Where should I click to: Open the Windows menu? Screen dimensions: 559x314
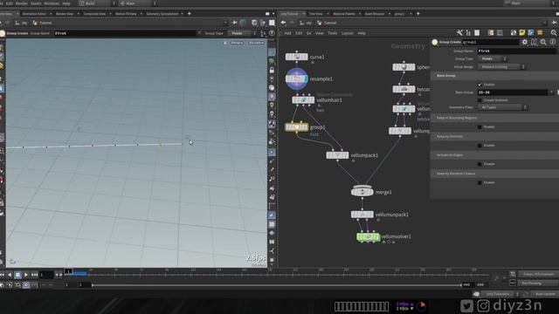click(x=52, y=3)
